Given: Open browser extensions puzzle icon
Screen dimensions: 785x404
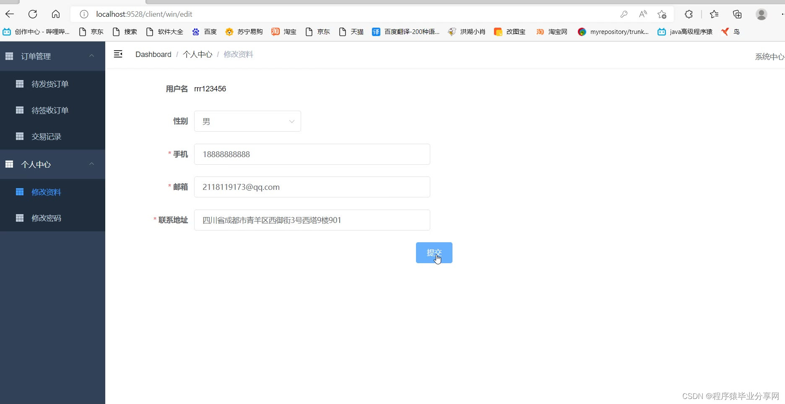Looking at the screenshot, I should (689, 14).
